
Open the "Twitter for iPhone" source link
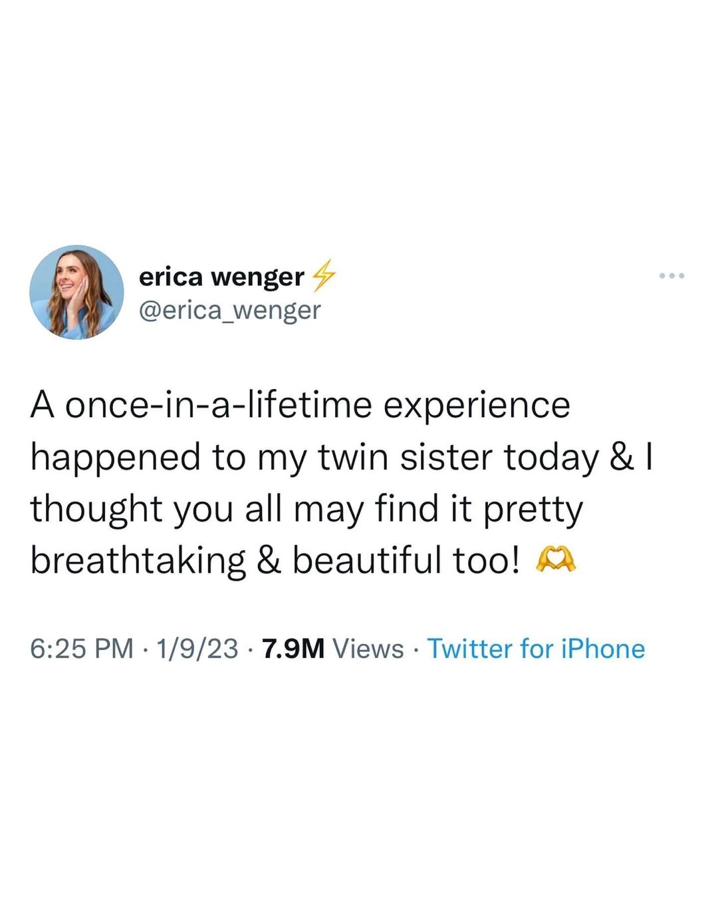coord(536,649)
